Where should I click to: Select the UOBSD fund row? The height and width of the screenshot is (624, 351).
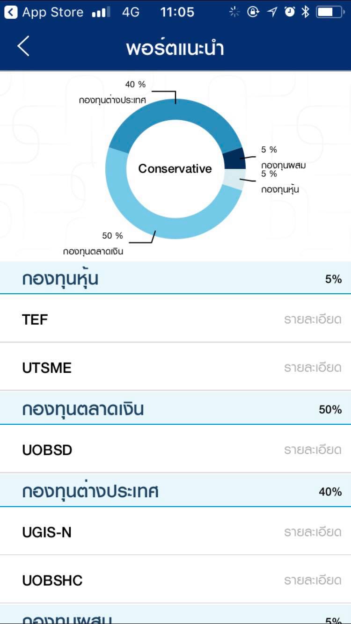140,450
